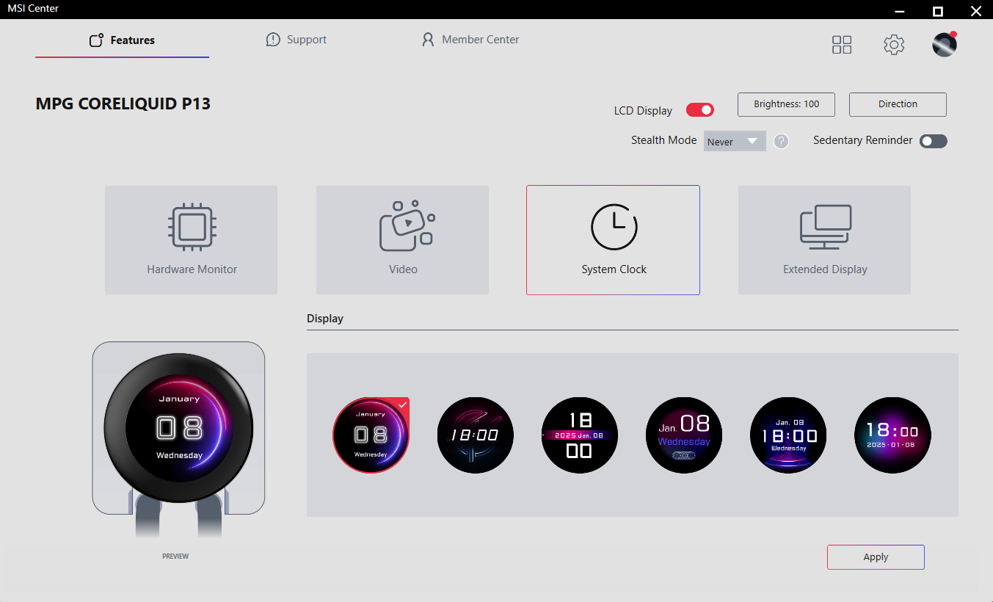993x602 pixels.
Task: Open the Extended Display tile
Action: tap(824, 240)
